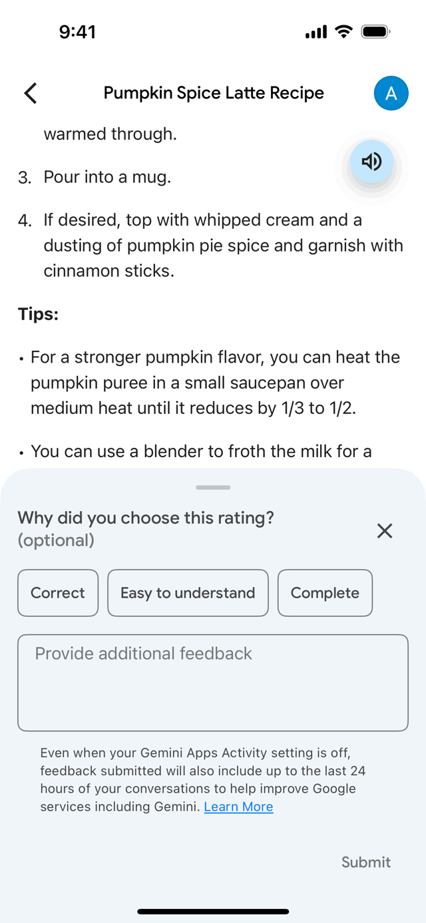The image size is (426, 923).
Task: Tap the Pour into a mug step
Action: pos(107,177)
